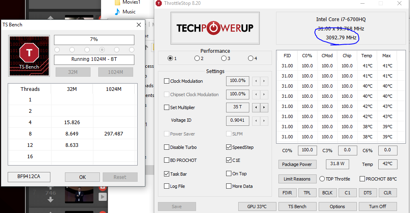
Task: Increase Voltage ID with right arrow
Action: pyautogui.click(x=264, y=121)
